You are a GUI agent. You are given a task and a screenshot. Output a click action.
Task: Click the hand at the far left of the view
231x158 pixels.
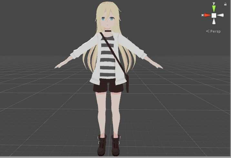coord(58,67)
